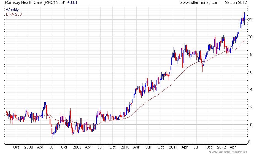Screen dimensions: 270x154
Task: Click the red 'EMA 200' legend label
Action: pos(14,14)
